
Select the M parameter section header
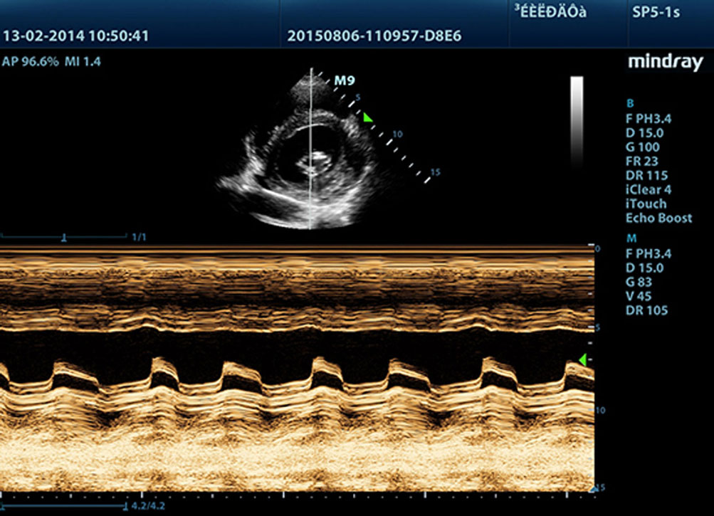click(x=631, y=238)
